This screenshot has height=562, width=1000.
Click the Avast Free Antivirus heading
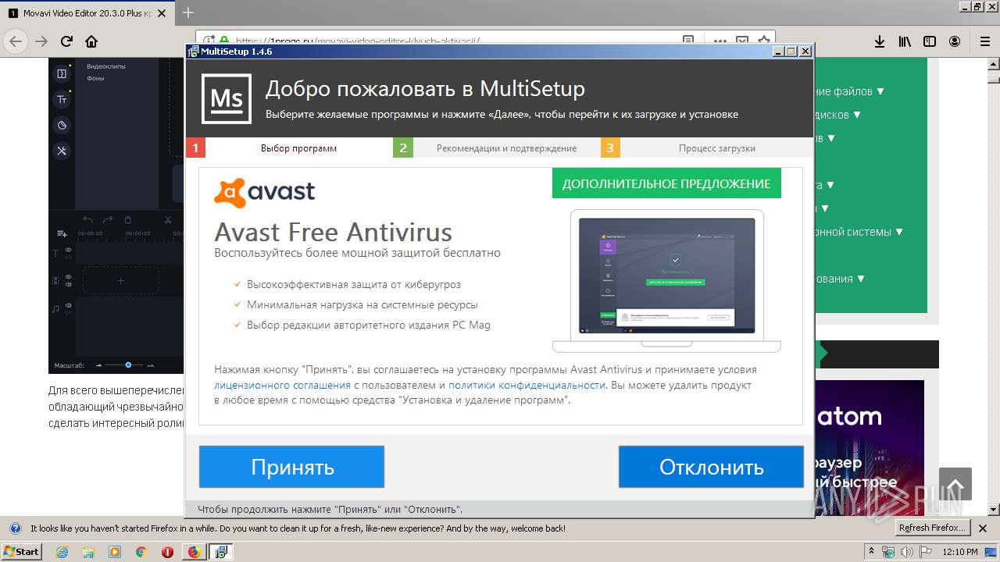point(333,232)
